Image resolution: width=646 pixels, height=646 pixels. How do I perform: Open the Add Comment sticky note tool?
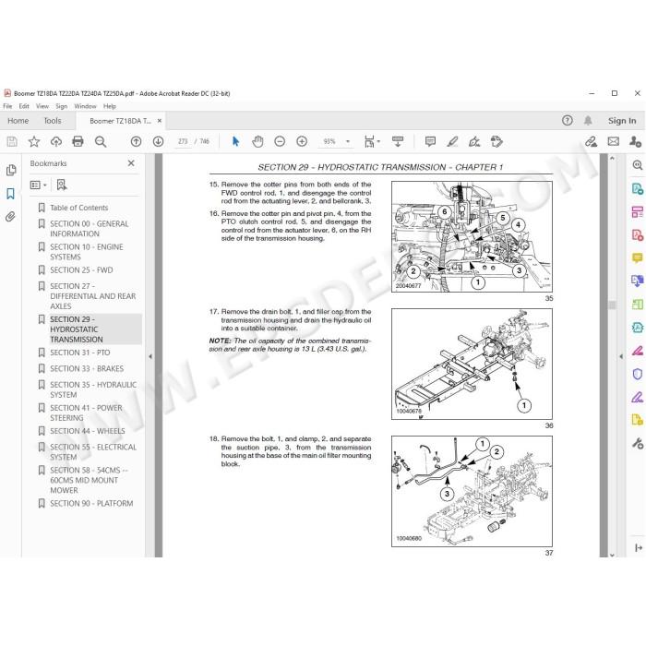pyautogui.click(x=430, y=142)
